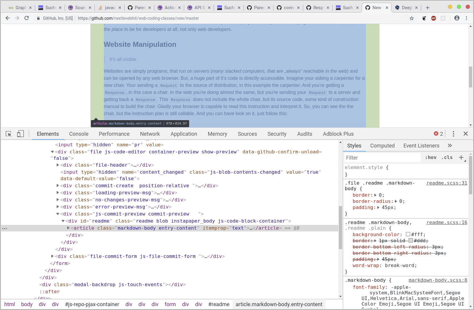The image size is (474, 310).
Task: Click the #ddd border color swatch
Action: 411,241
